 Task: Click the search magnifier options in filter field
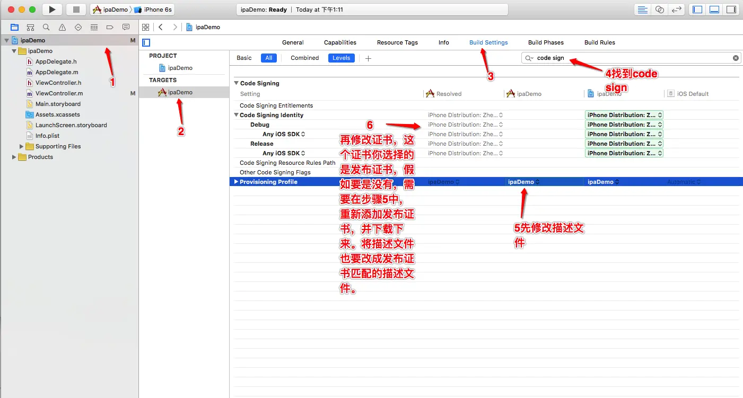tap(529, 58)
